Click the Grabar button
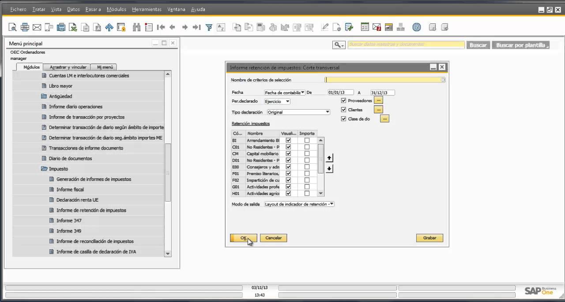565x302 pixels. tap(429, 238)
